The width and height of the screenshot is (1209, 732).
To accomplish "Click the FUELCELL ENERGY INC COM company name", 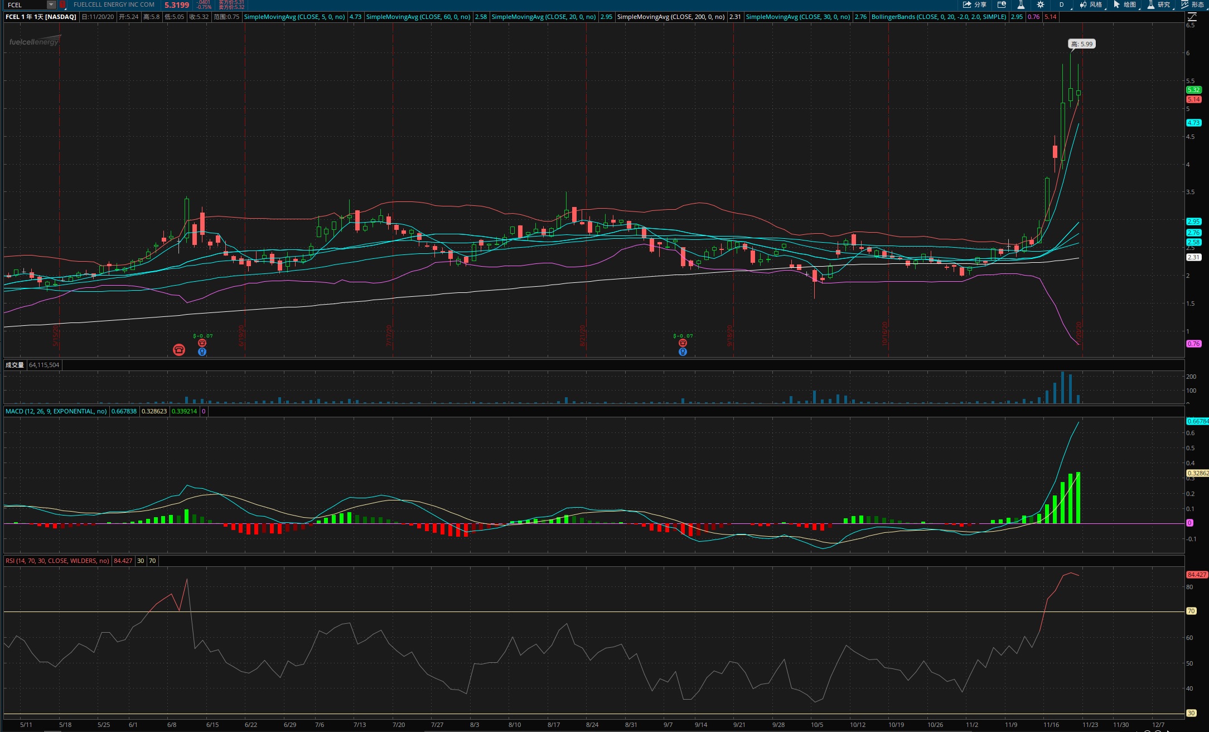I will pos(114,4).
